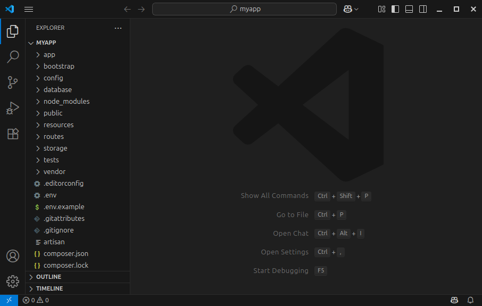The width and height of the screenshot is (482, 306).
Task: Toggle the primary side bar
Action: click(395, 9)
